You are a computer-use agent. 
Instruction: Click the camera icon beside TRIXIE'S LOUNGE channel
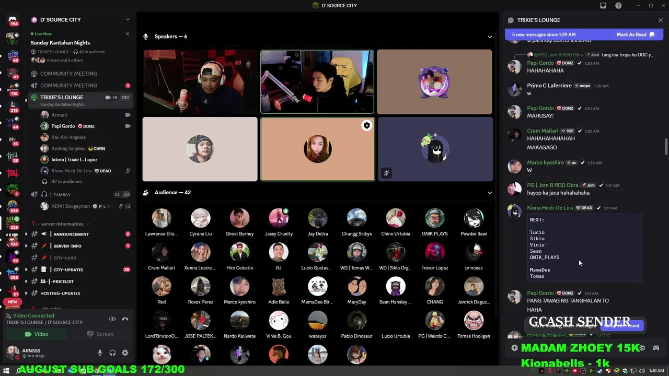(108, 98)
